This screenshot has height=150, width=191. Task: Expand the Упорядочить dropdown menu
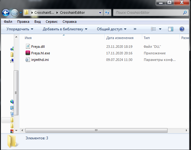pyautogui.click(x=20, y=29)
